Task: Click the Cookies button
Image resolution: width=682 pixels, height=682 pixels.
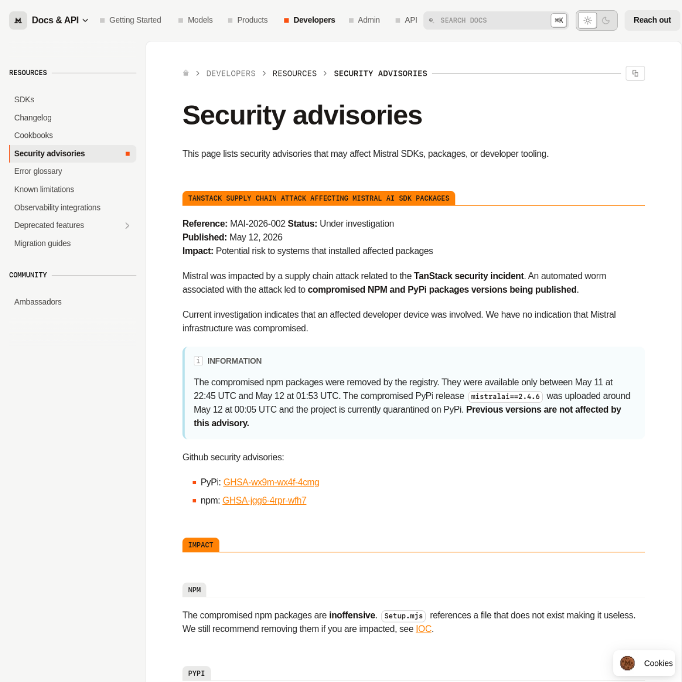Action: point(644,663)
